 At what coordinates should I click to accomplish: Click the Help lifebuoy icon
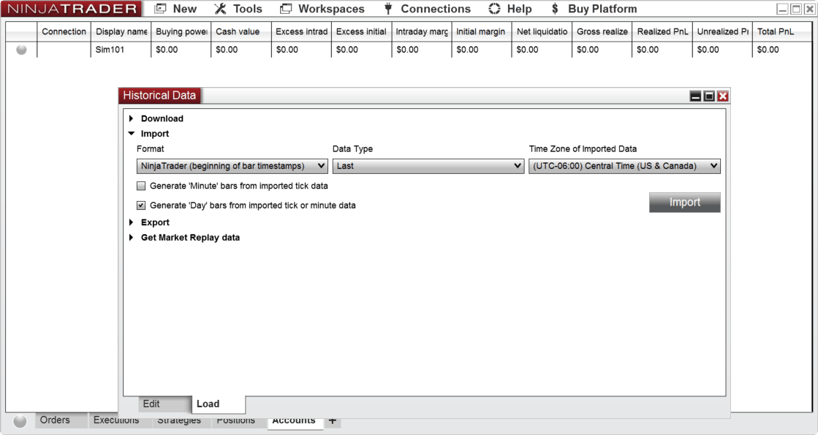point(494,9)
